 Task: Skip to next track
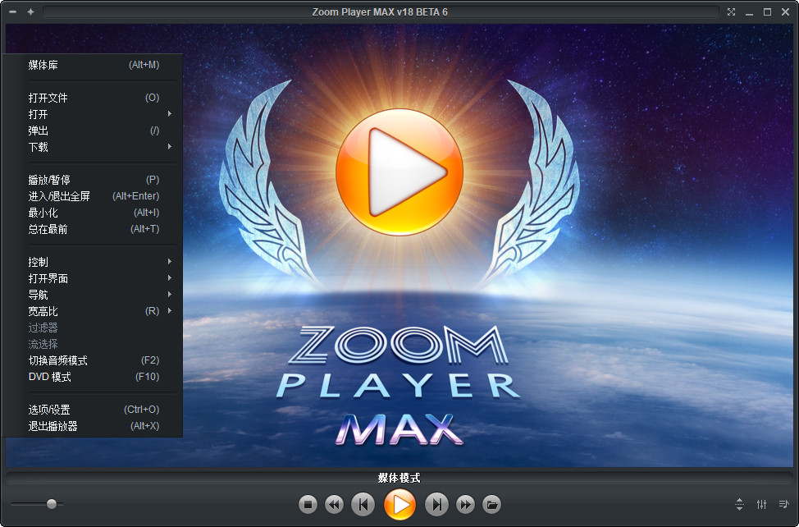(x=436, y=504)
